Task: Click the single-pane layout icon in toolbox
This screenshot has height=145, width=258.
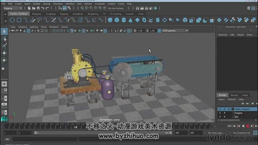Action: (x=4, y=84)
